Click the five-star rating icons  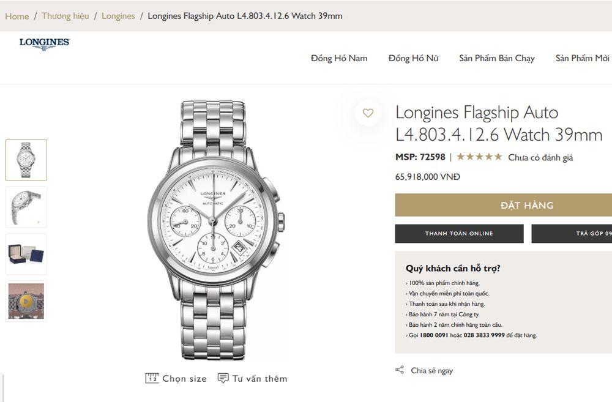click(x=479, y=157)
